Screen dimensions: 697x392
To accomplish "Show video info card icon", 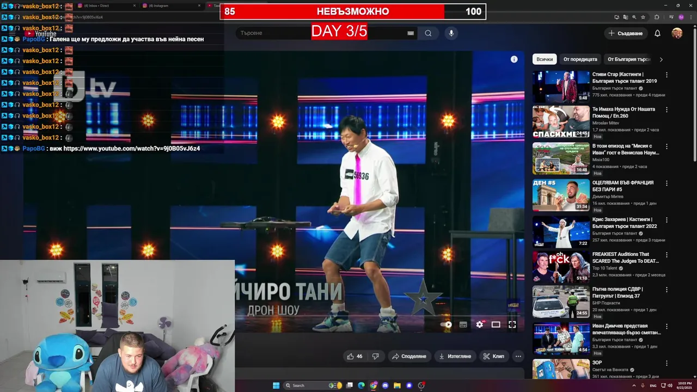I will (514, 59).
